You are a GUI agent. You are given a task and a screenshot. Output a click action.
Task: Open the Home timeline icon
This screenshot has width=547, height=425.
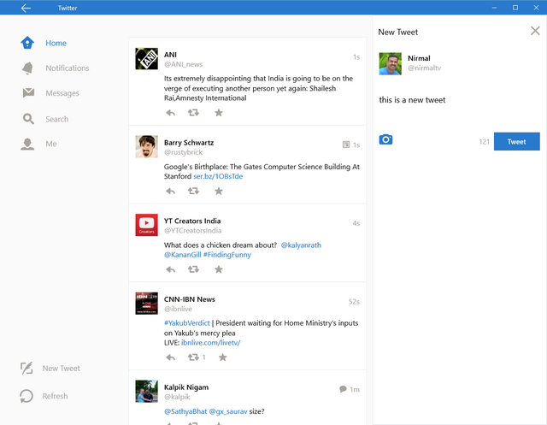click(27, 43)
